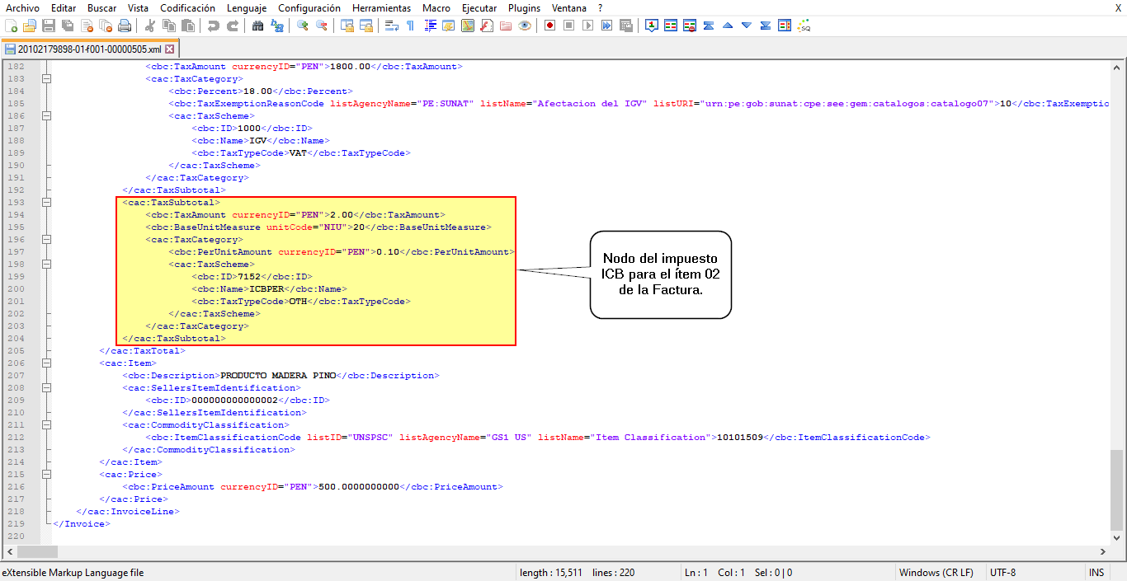Collapse the cac:Item node at line 206
Viewport: 1127px width, 581px height.
(46, 363)
